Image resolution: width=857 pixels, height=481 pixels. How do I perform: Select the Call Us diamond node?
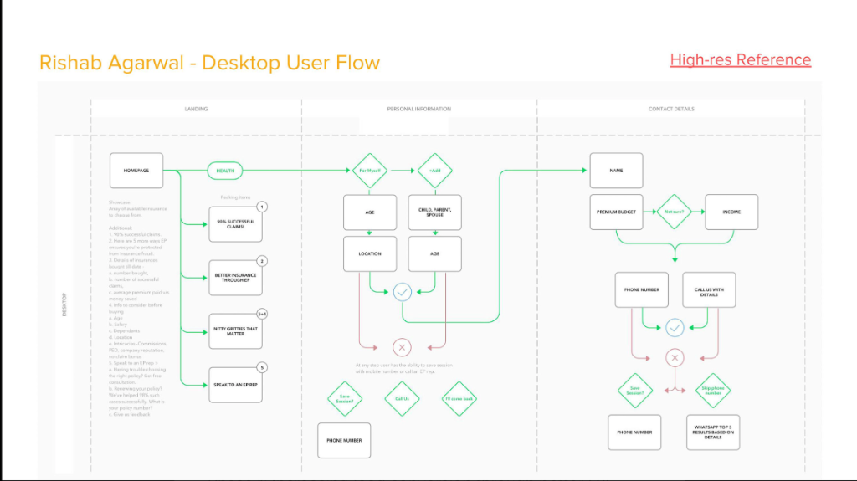(x=402, y=399)
